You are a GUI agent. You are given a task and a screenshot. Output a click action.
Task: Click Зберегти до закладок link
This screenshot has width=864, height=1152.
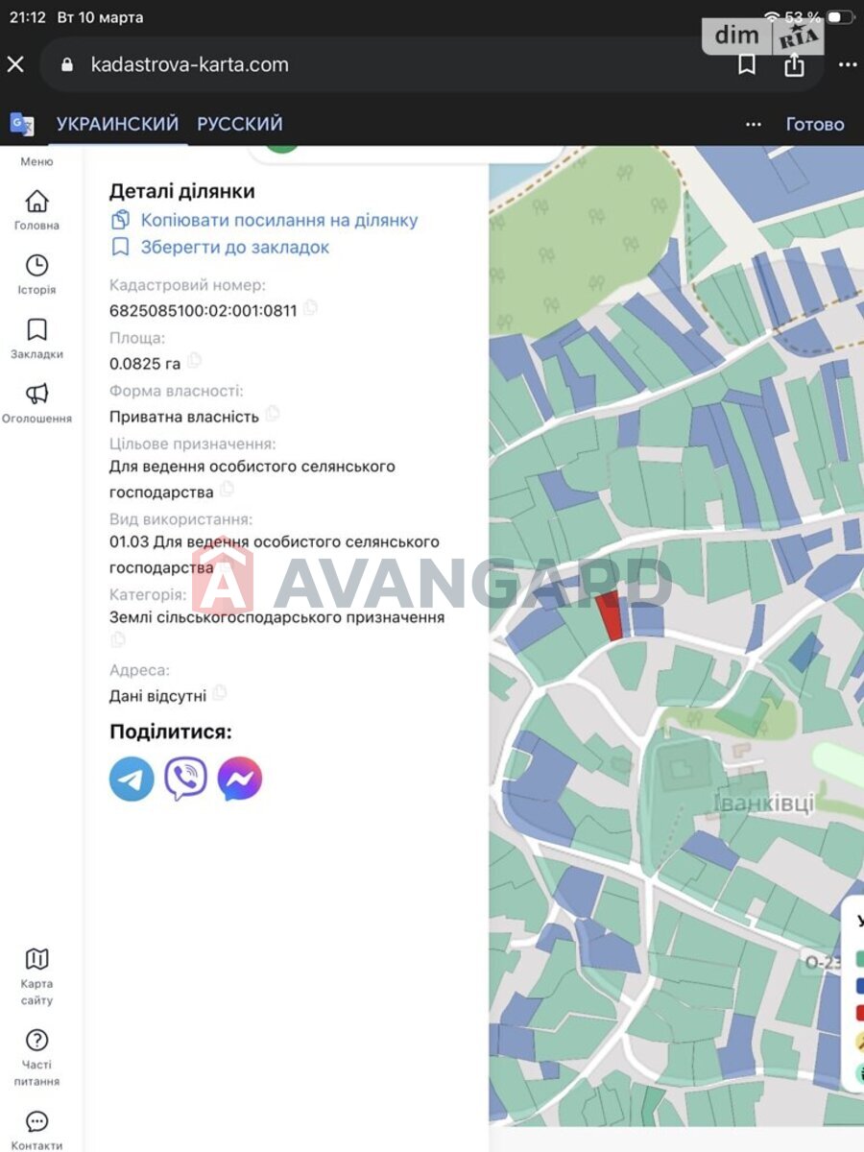click(x=234, y=247)
